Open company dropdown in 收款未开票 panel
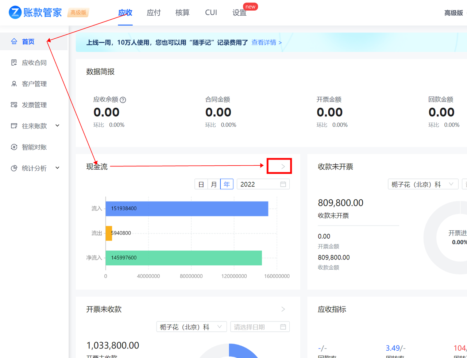467x358 pixels. pyautogui.click(x=423, y=184)
